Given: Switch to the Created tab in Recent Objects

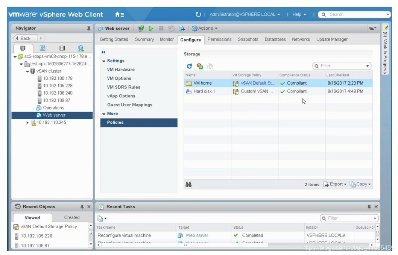Looking at the screenshot, I should (72, 218).
